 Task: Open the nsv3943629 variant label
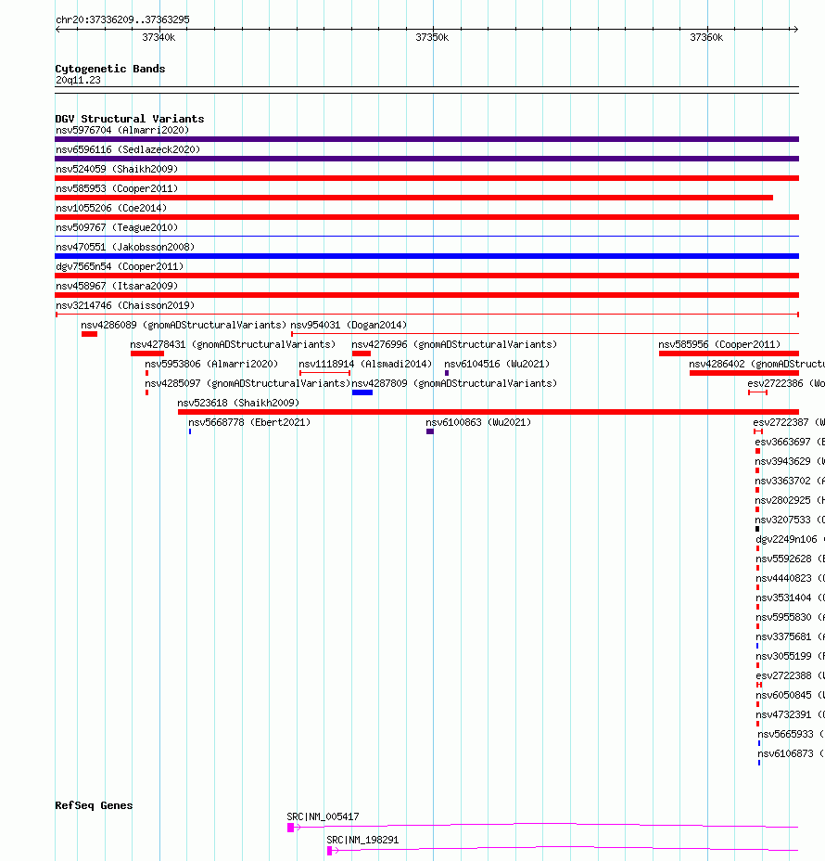coord(790,461)
